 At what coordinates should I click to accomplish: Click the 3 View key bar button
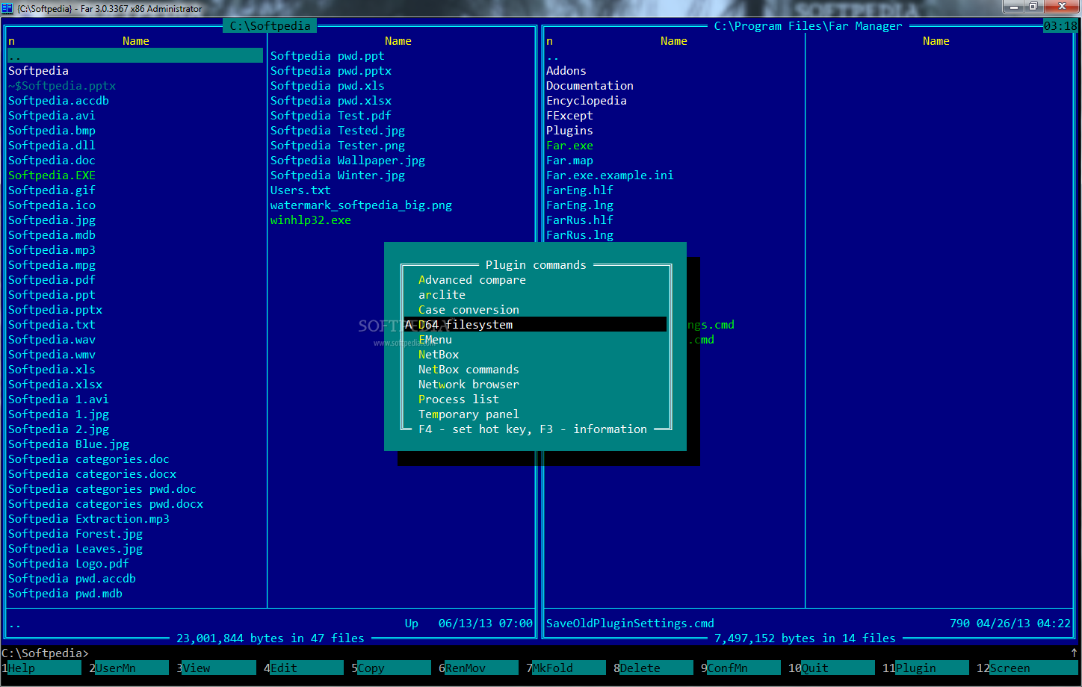tap(216, 668)
